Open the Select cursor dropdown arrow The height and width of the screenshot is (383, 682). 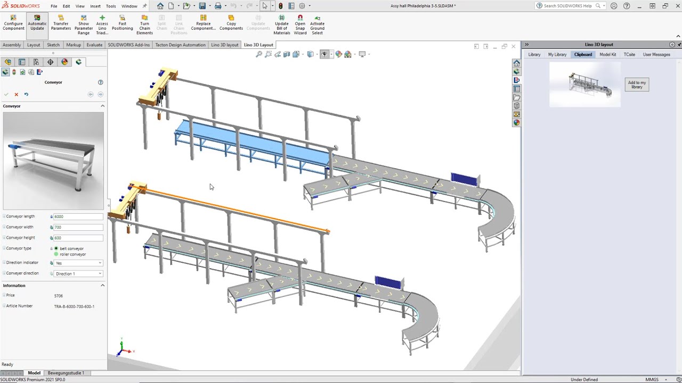(272, 6)
